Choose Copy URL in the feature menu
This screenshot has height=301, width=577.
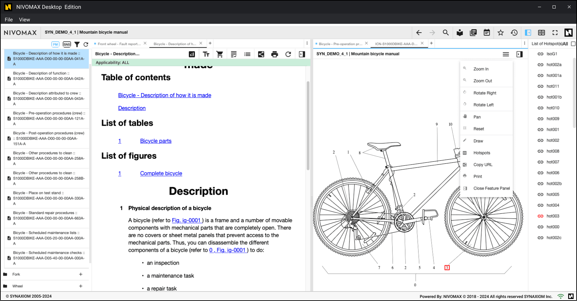[486, 165]
